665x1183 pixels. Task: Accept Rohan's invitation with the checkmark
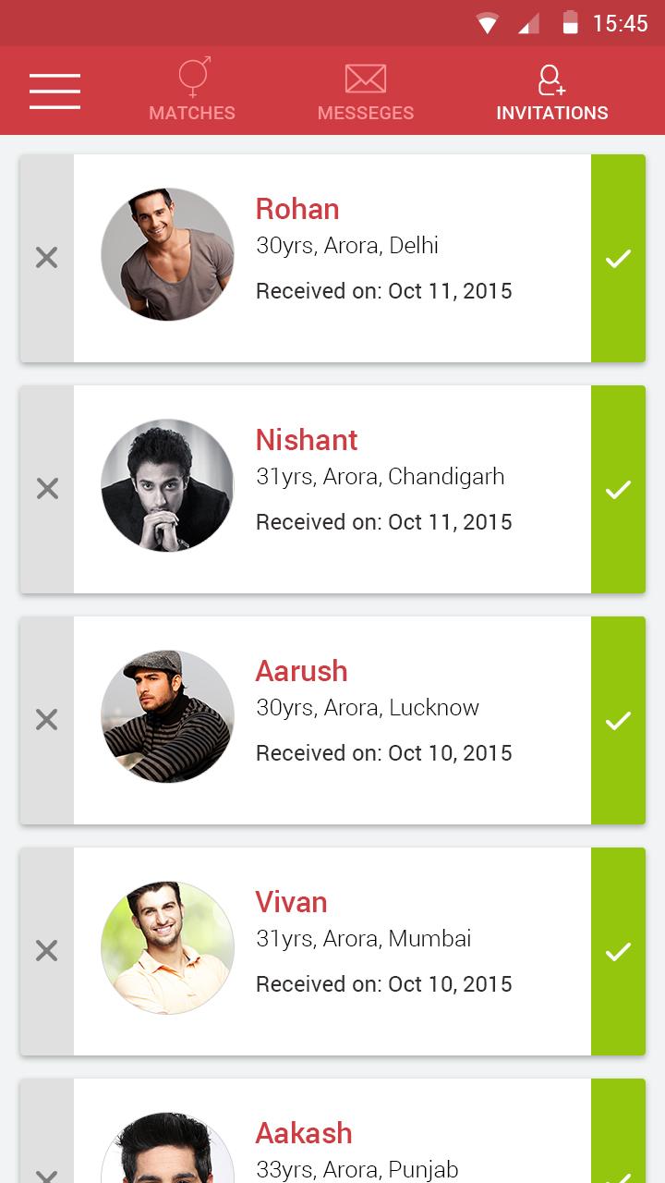(x=618, y=258)
